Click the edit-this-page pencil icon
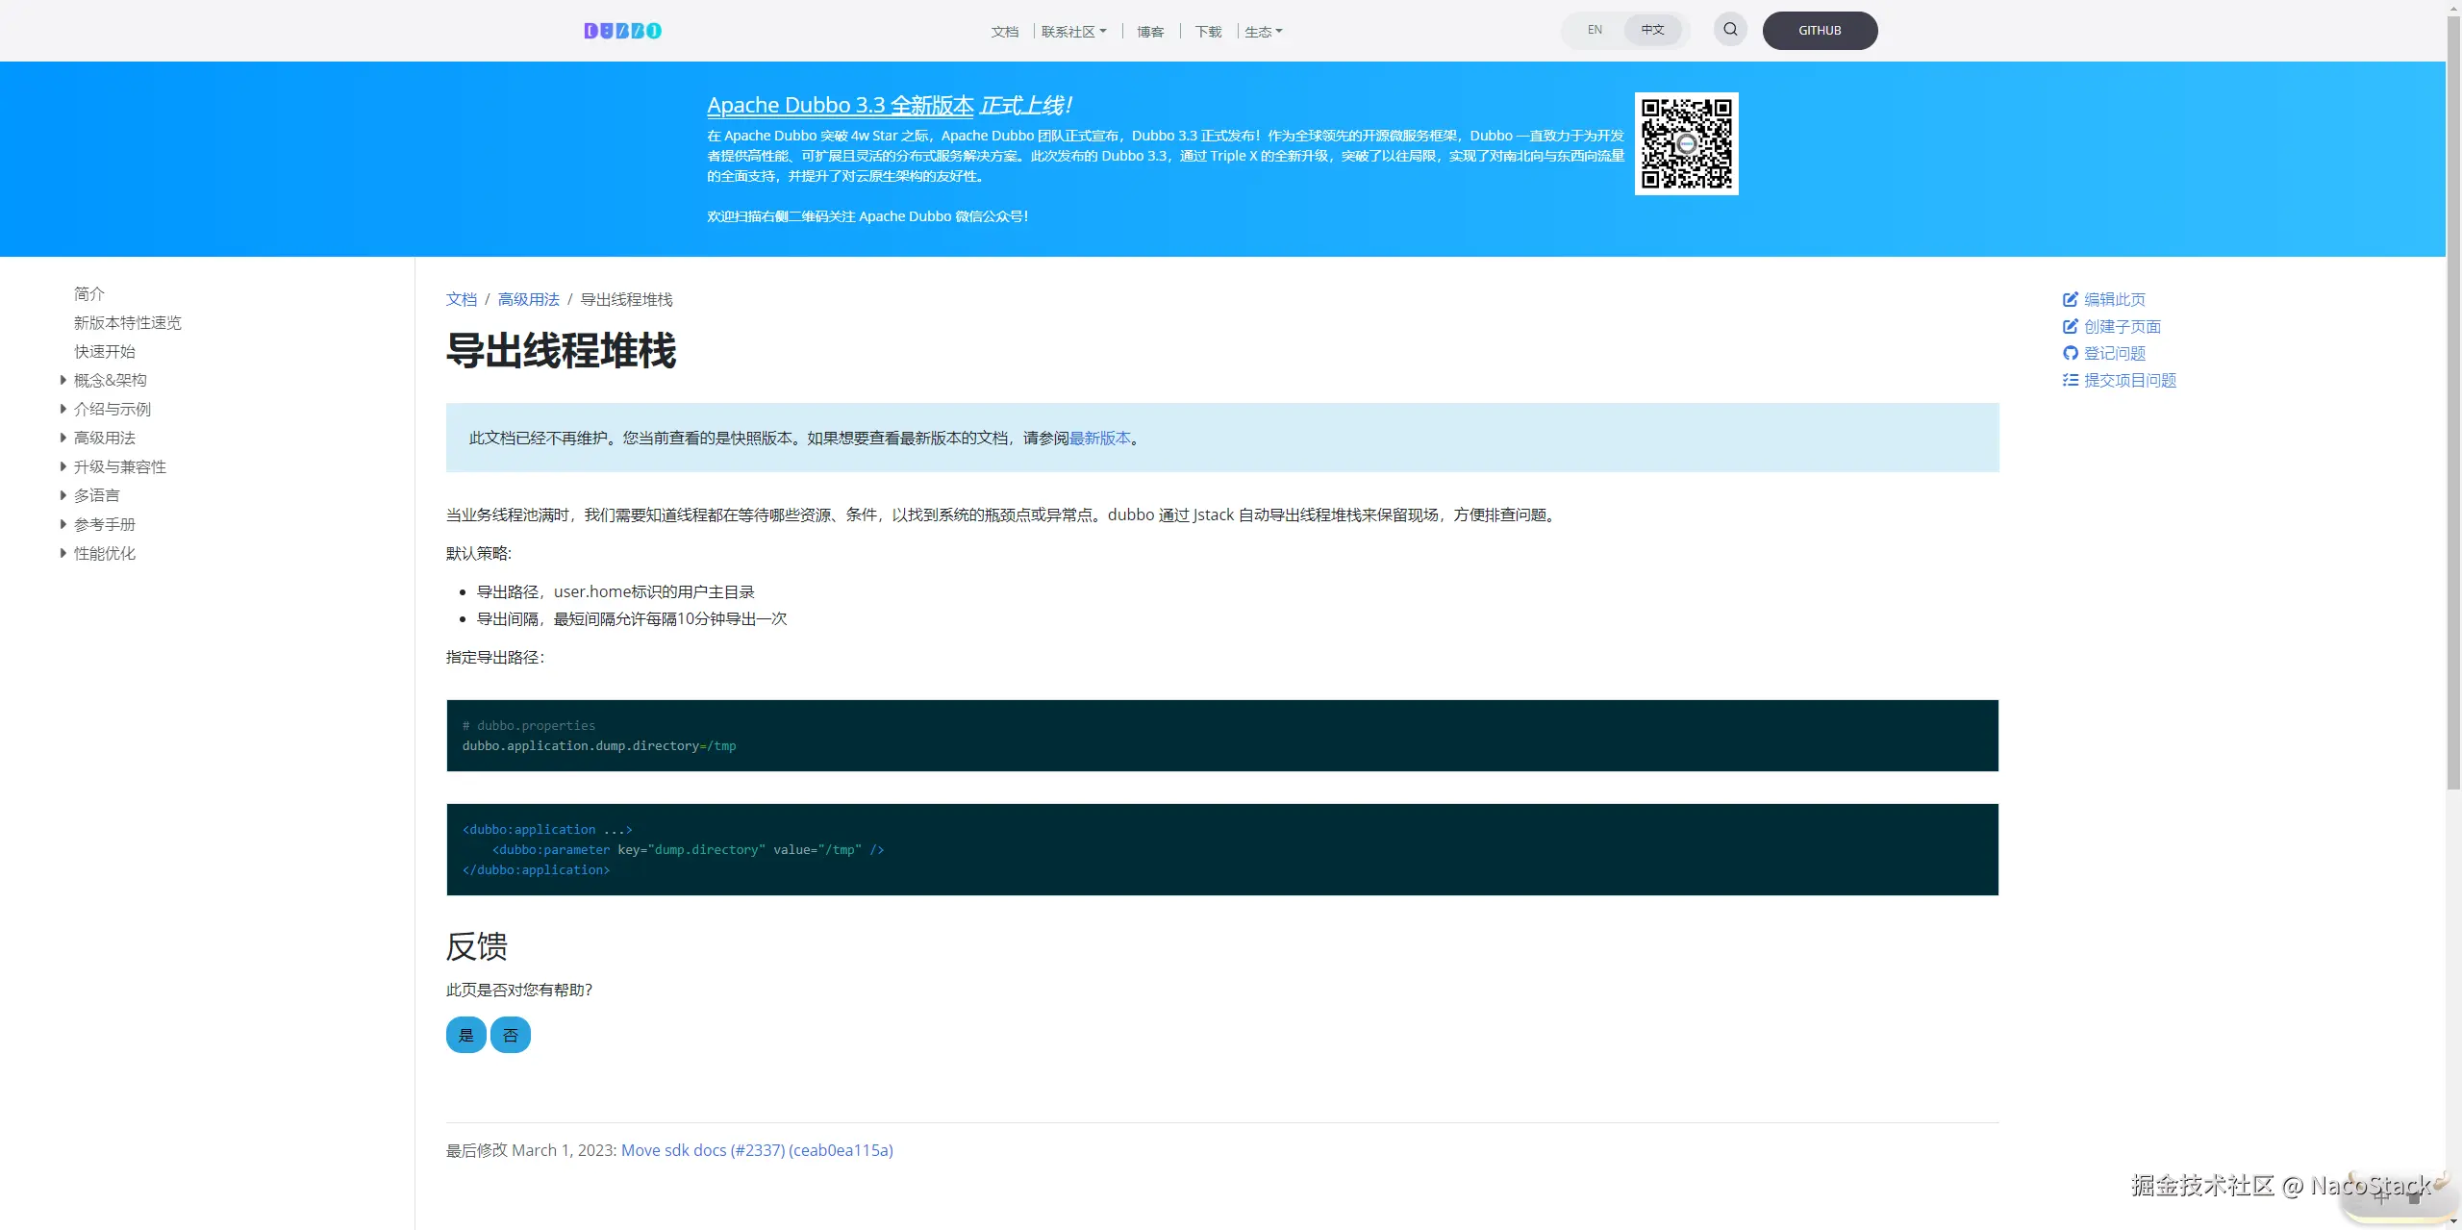This screenshot has width=2462, height=1230. (x=2070, y=299)
